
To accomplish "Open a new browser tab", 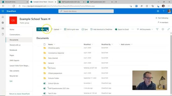I will [116, 2].
